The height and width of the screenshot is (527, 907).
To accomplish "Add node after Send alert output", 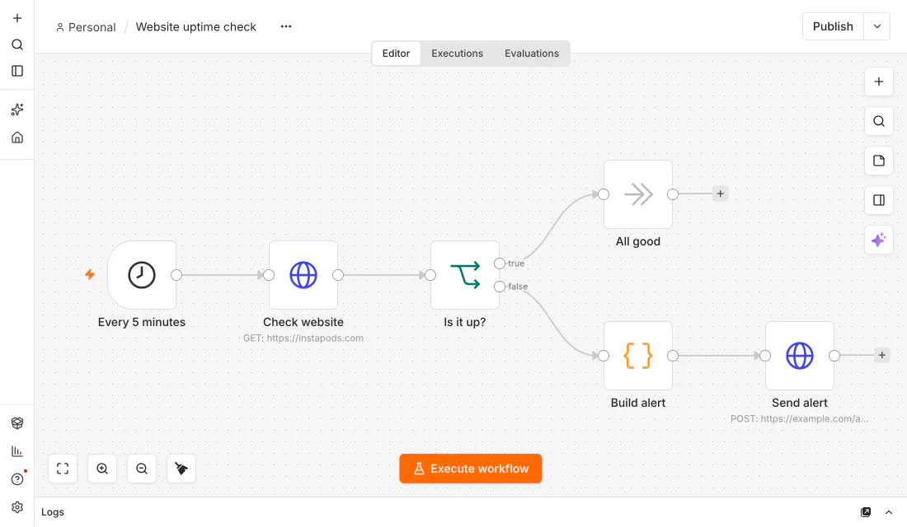I will pyautogui.click(x=881, y=356).
